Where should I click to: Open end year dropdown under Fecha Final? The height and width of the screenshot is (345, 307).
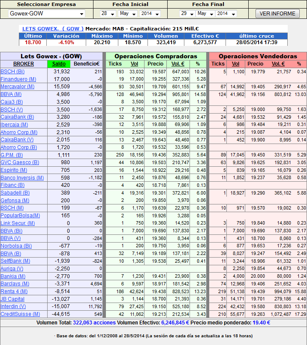[x=226, y=14]
